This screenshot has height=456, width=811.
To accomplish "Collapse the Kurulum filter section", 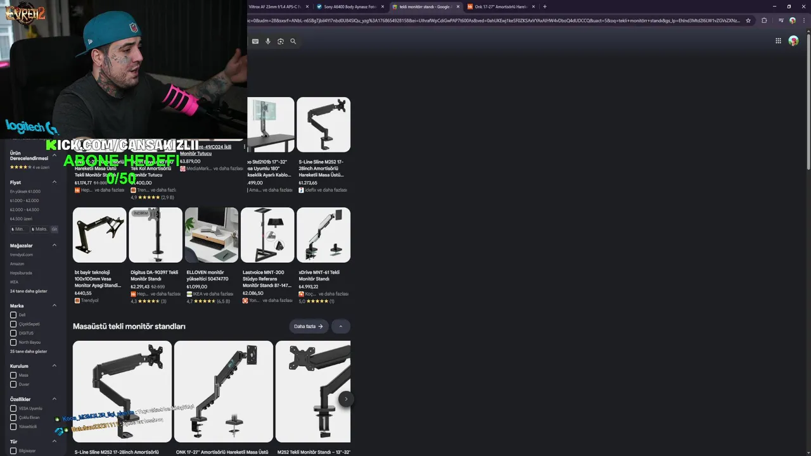I will coord(54,365).
